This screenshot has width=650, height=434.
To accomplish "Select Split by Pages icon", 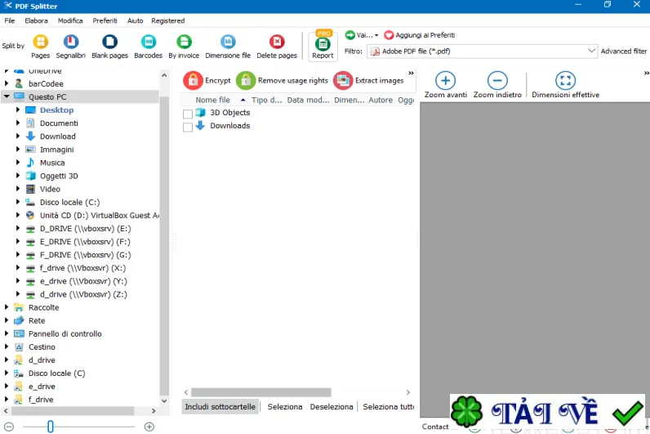I will click(40, 42).
